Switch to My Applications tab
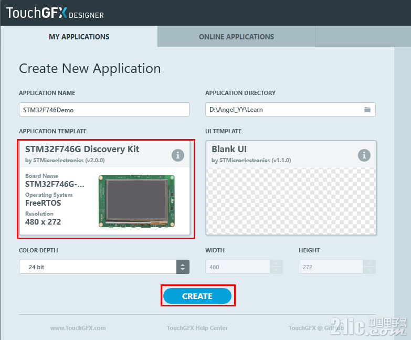411x340 pixels. coord(79,37)
